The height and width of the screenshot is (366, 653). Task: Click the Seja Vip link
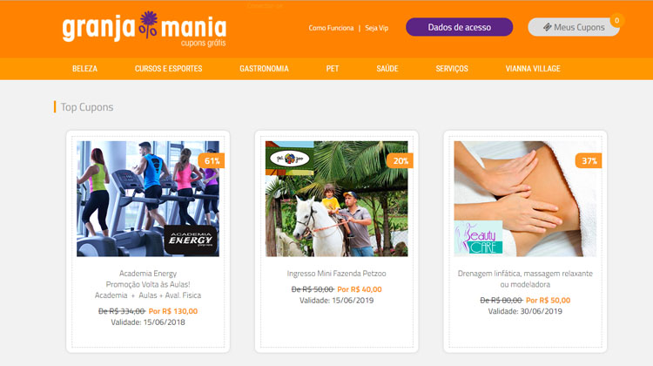tap(376, 28)
